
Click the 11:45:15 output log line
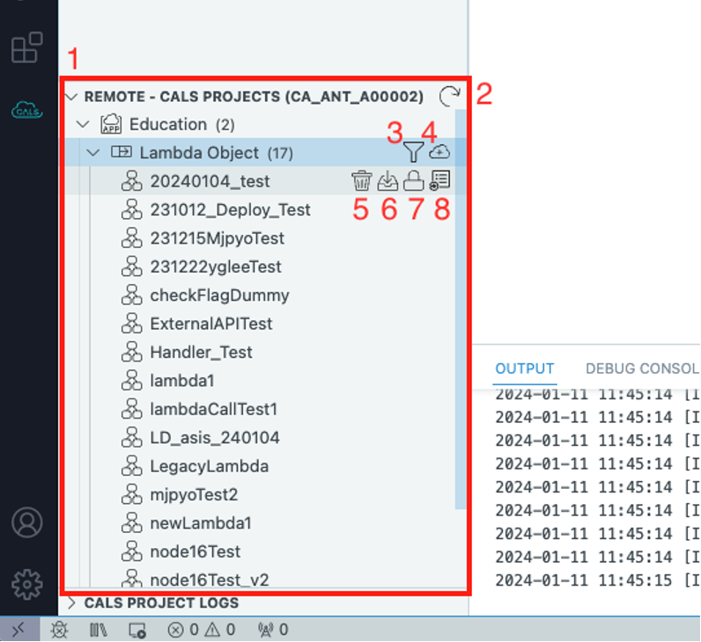(x=597, y=580)
